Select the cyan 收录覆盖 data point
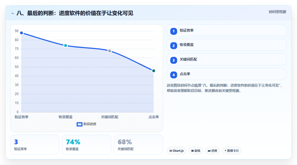This screenshot has width=297, height=165. click(x=65, y=46)
